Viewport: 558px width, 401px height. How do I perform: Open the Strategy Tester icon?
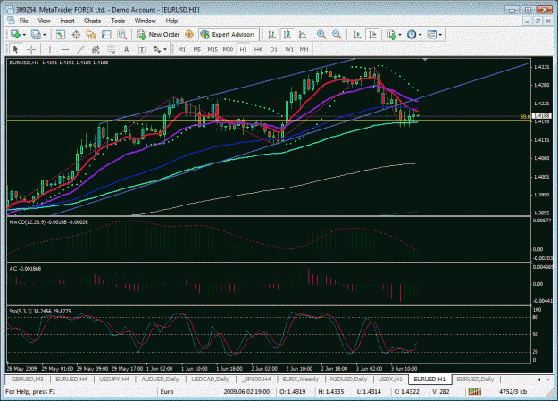pyautogui.click(x=121, y=35)
